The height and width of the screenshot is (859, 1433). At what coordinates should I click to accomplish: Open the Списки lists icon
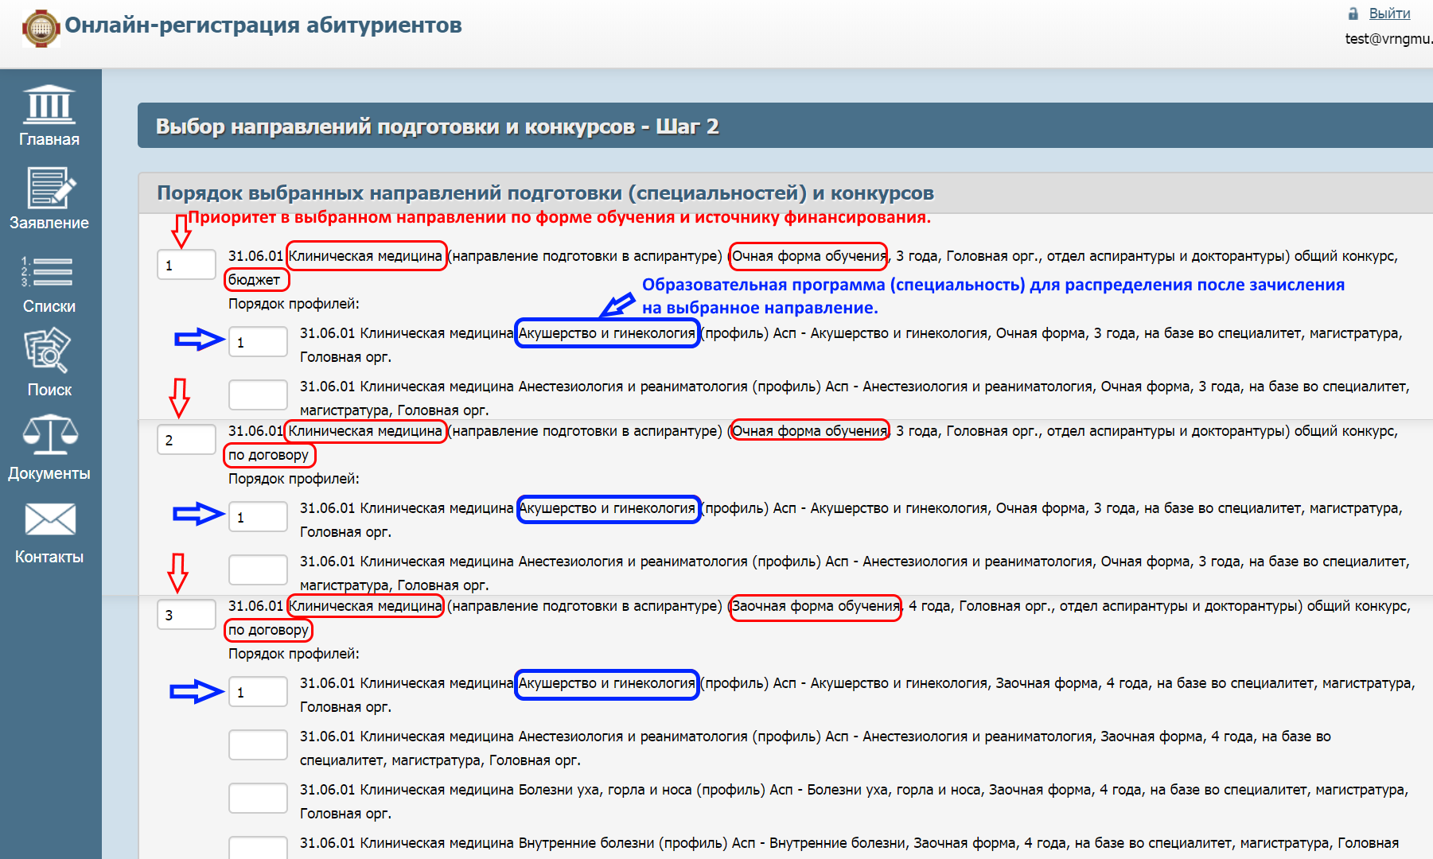click(x=47, y=272)
